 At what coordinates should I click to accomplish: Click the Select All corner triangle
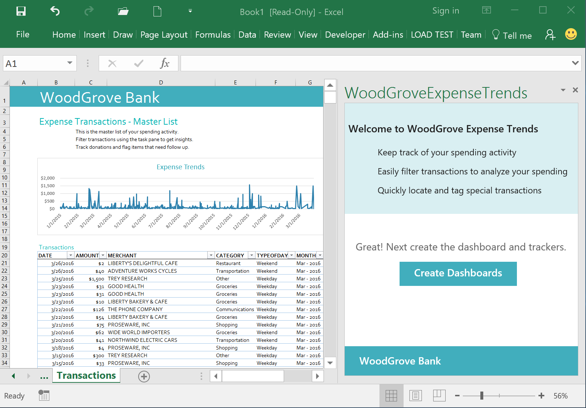[x=5, y=83]
